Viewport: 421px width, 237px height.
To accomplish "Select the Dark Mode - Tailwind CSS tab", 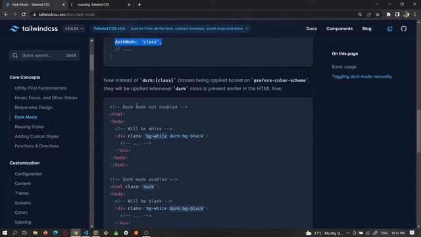I will (34, 5).
